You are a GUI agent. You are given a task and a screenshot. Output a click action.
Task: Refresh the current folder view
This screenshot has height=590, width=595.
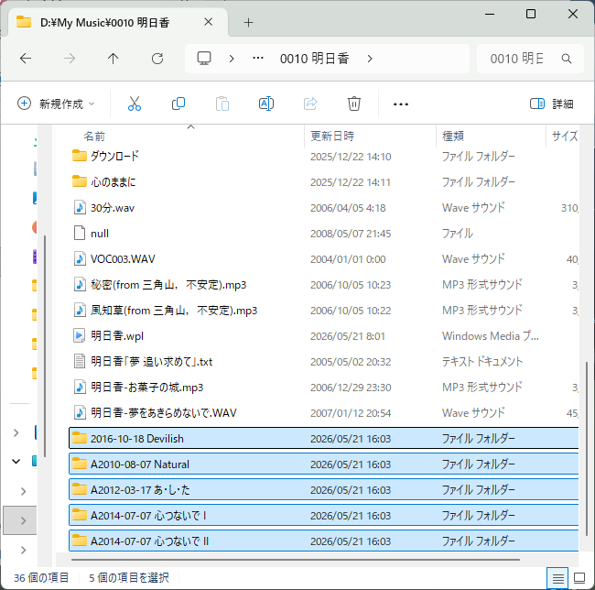pyautogui.click(x=157, y=59)
